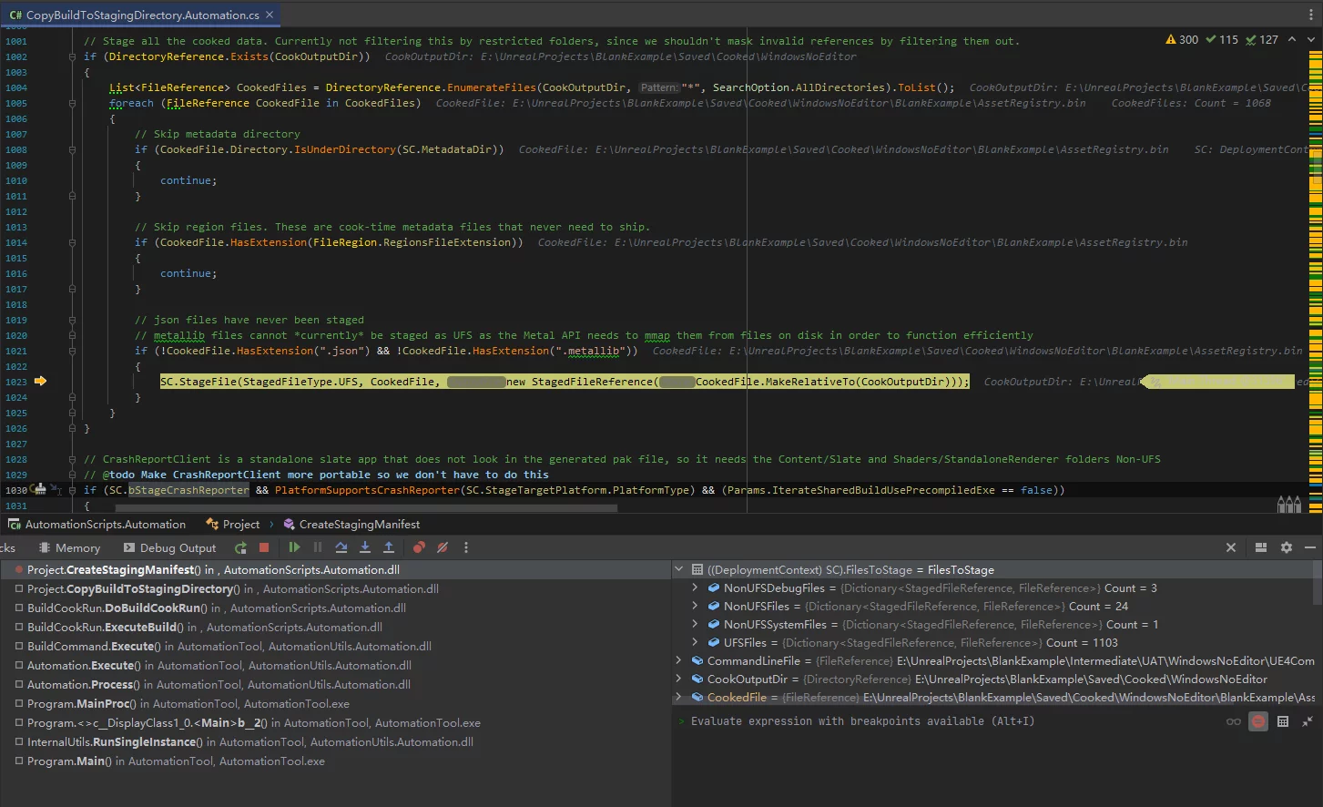This screenshot has width=1323, height=807.
Task: Toggle Mute Breakpoints
Action: [443, 547]
